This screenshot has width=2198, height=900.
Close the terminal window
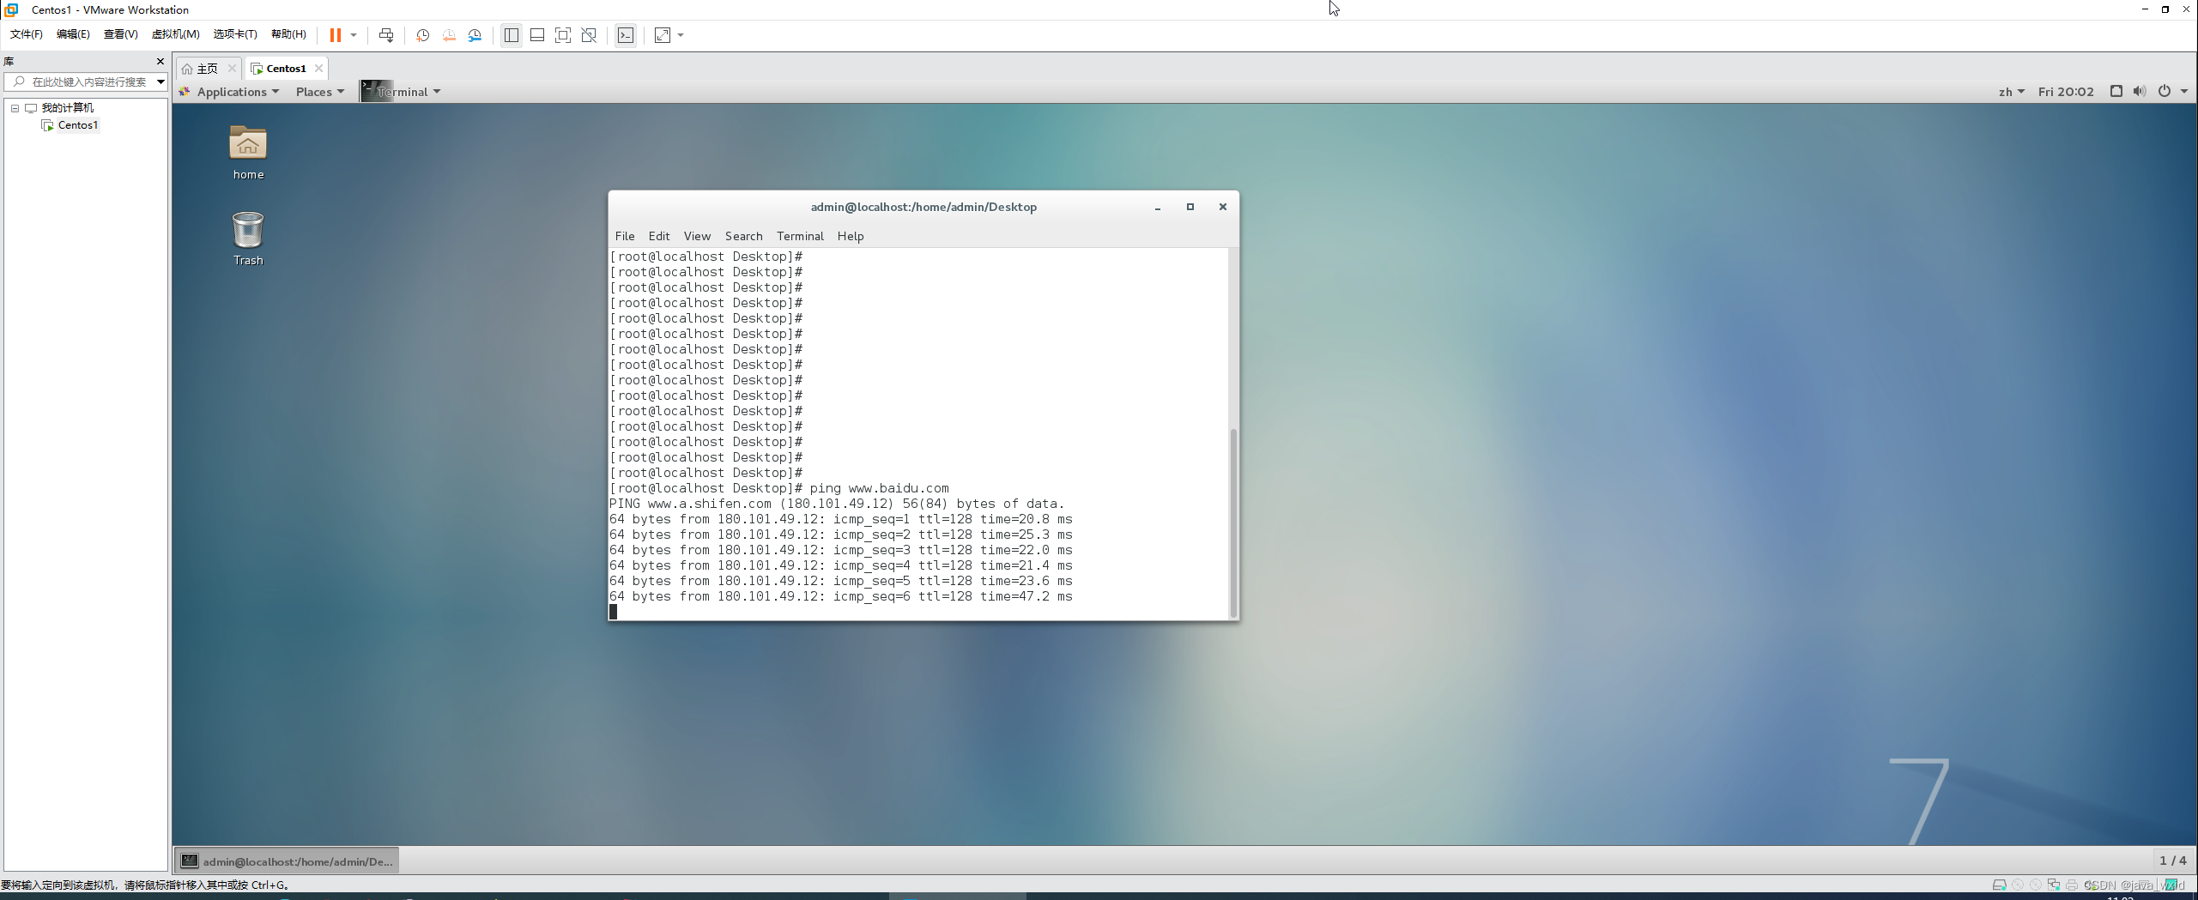click(x=1223, y=207)
